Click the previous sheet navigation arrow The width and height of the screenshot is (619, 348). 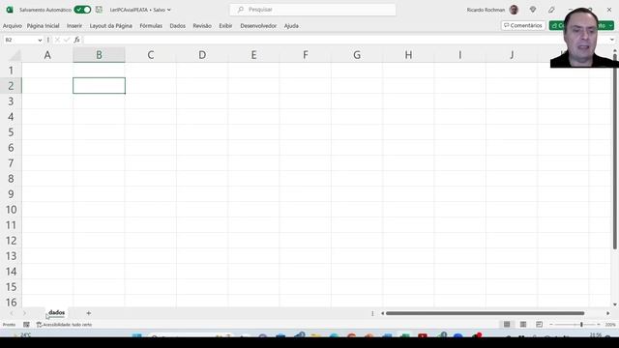[x=12, y=313]
